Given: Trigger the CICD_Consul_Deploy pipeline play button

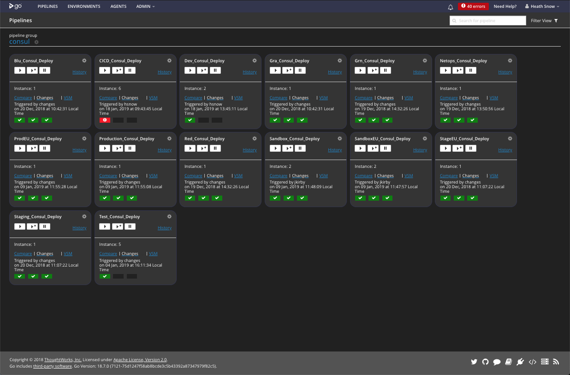Looking at the screenshot, I should (x=105, y=71).
